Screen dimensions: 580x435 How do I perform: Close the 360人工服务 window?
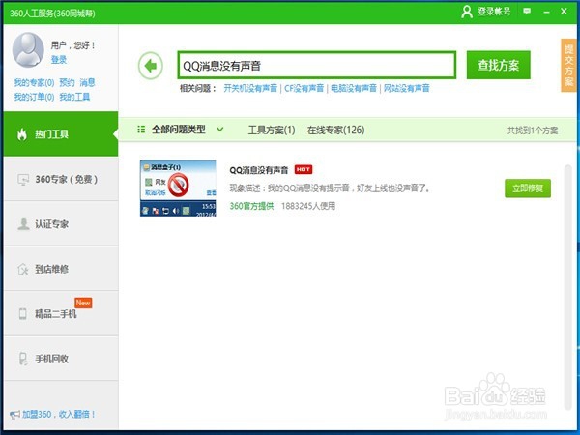pos(564,12)
